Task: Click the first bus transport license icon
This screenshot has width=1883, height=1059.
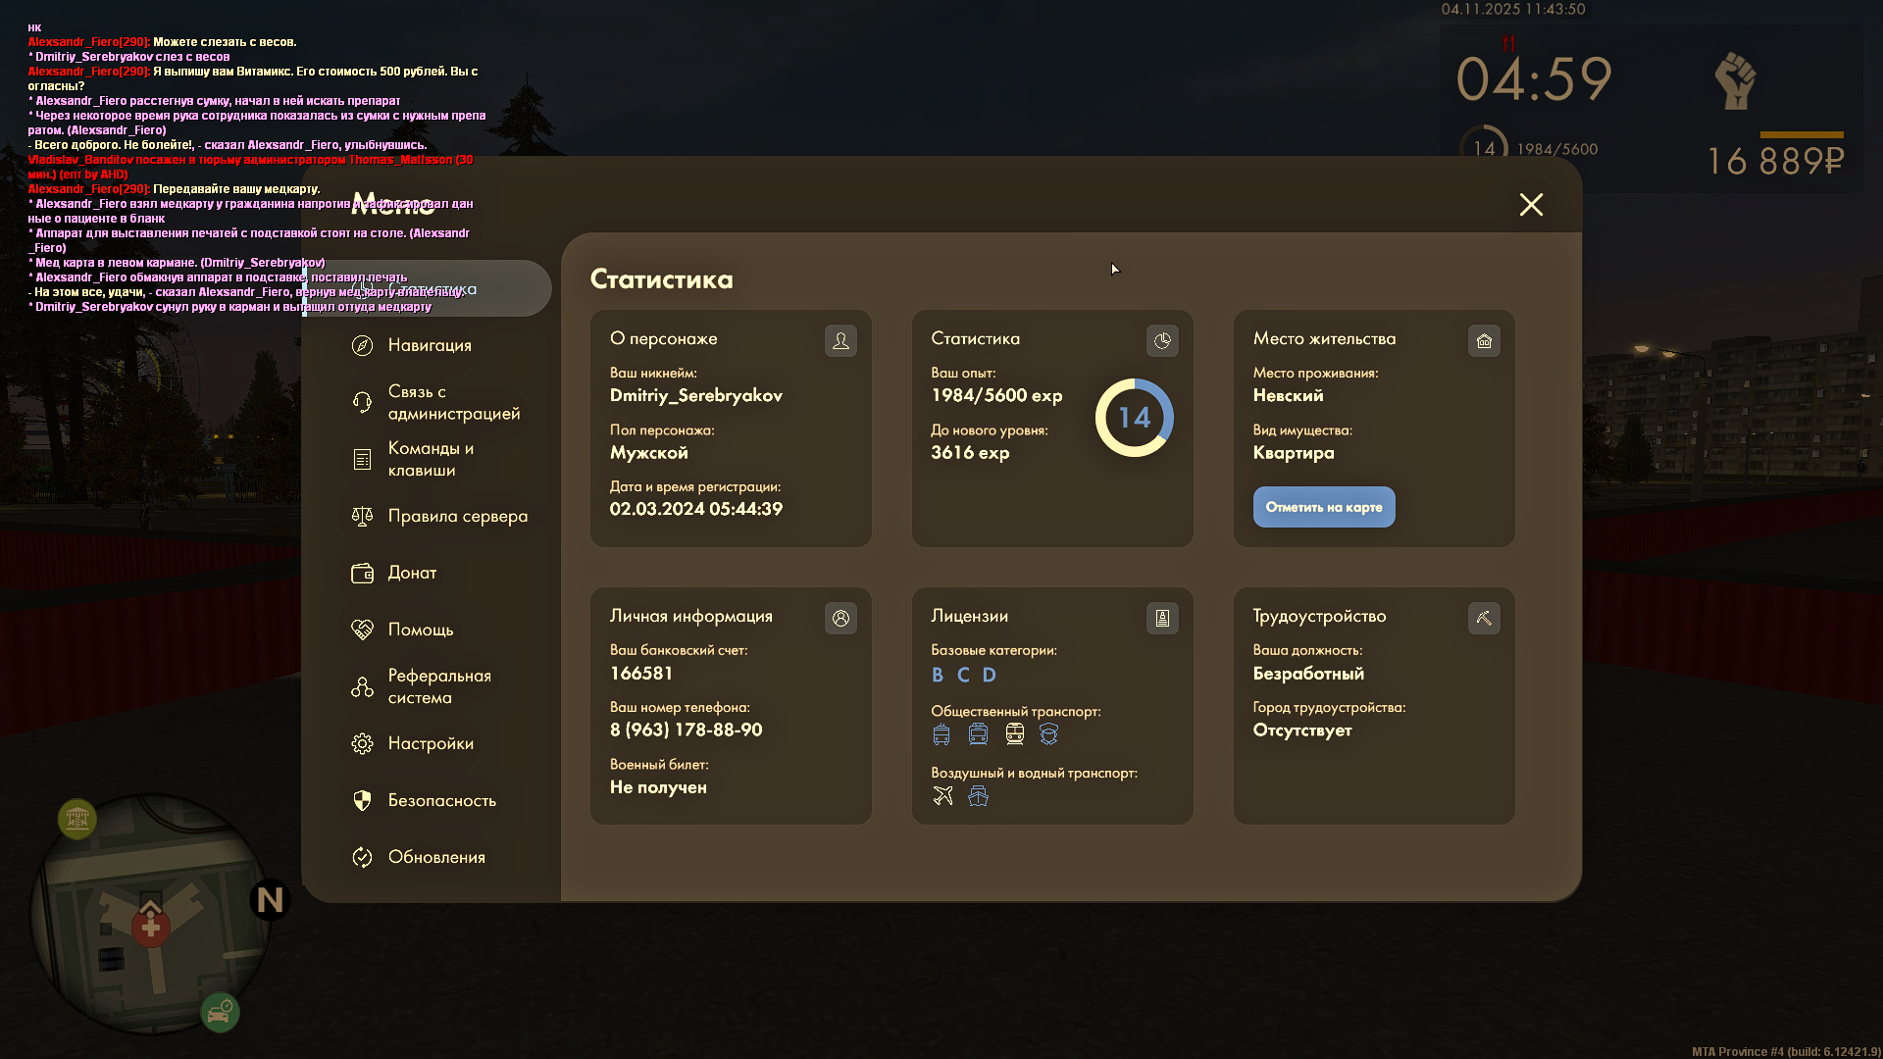Action: [x=941, y=733]
